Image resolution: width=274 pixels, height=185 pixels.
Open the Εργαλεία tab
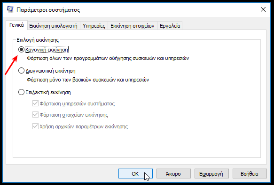[170, 26]
